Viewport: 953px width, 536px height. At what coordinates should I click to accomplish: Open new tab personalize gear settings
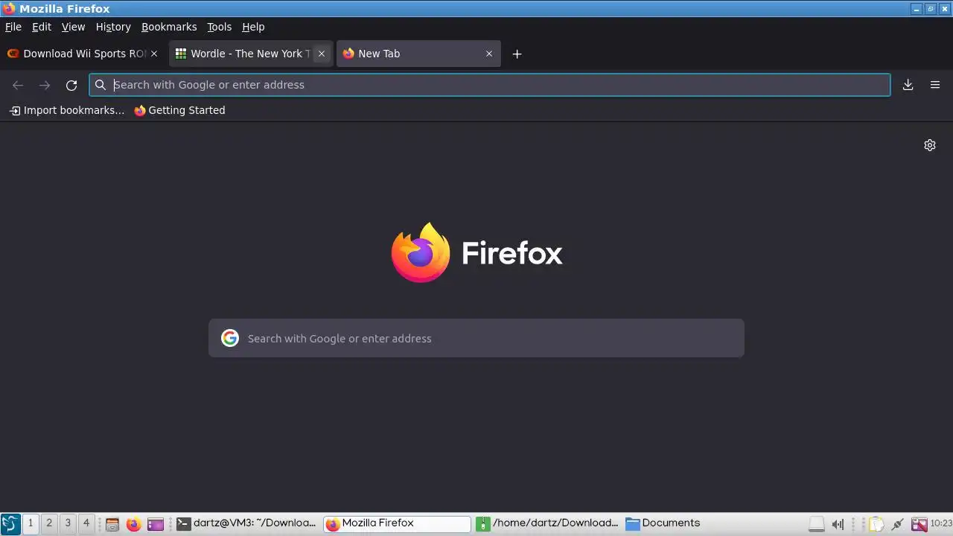click(x=930, y=145)
